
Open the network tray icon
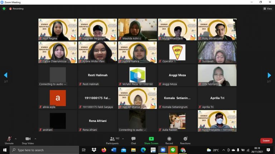click(248, 150)
